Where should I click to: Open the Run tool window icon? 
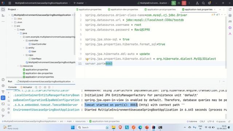[x=3, y=98]
